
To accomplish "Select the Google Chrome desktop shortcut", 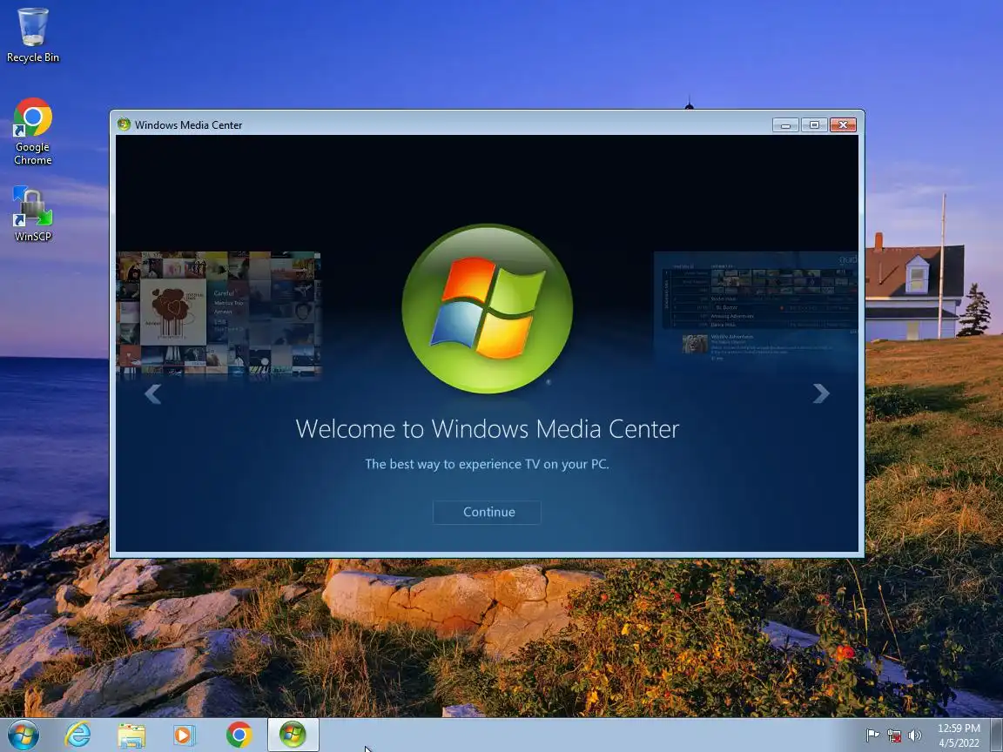I will click(32, 131).
